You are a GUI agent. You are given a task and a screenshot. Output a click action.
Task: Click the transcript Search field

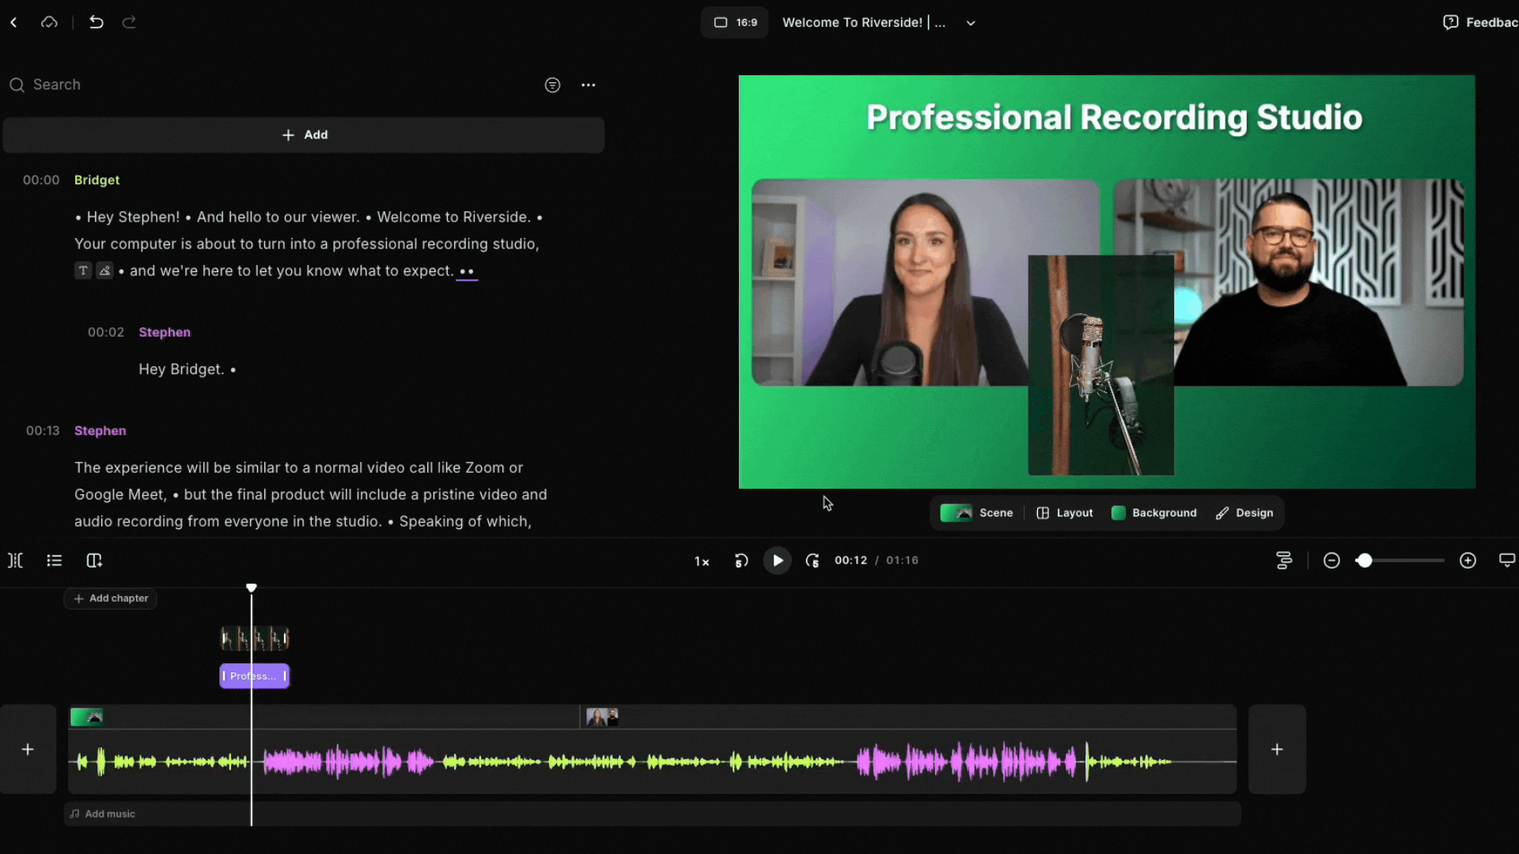pos(237,85)
